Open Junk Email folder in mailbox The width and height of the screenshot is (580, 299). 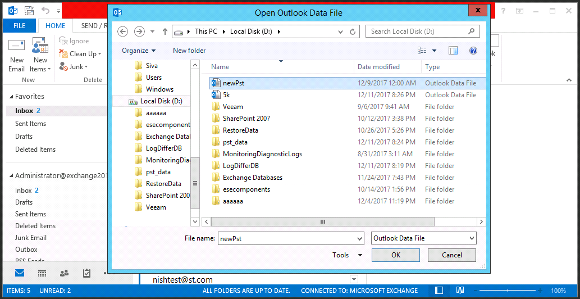pyautogui.click(x=31, y=238)
